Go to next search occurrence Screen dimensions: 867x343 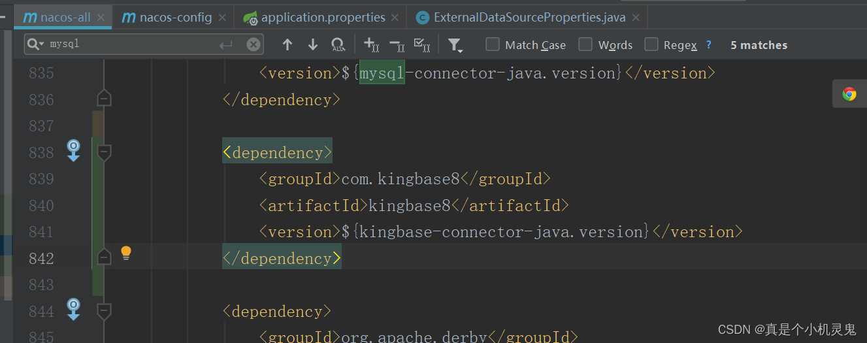[313, 44]
